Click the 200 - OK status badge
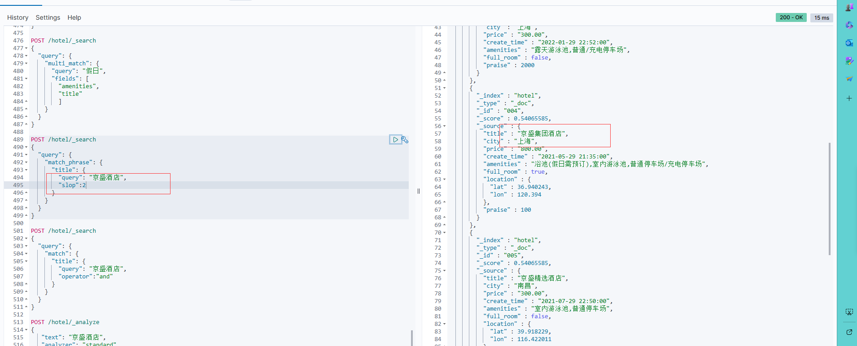857x346 pixels. pyautogui.click(x=791, y=17)
